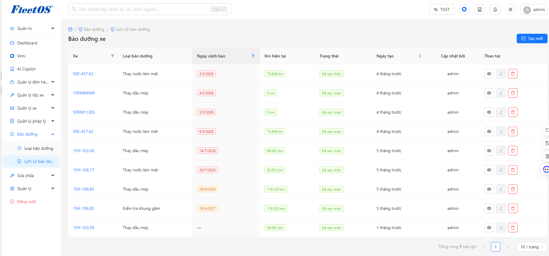Delete the 15RM04949 maintenance record
Screen dimensions: 549x256
(513, 93)
